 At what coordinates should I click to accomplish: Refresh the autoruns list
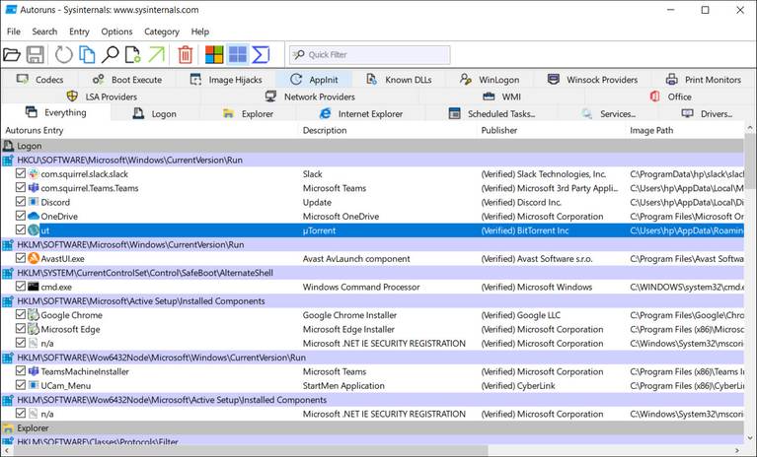point(63,55)
